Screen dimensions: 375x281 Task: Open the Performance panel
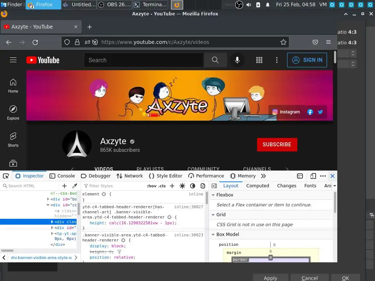pyautogui.click(x=206, y=176)
